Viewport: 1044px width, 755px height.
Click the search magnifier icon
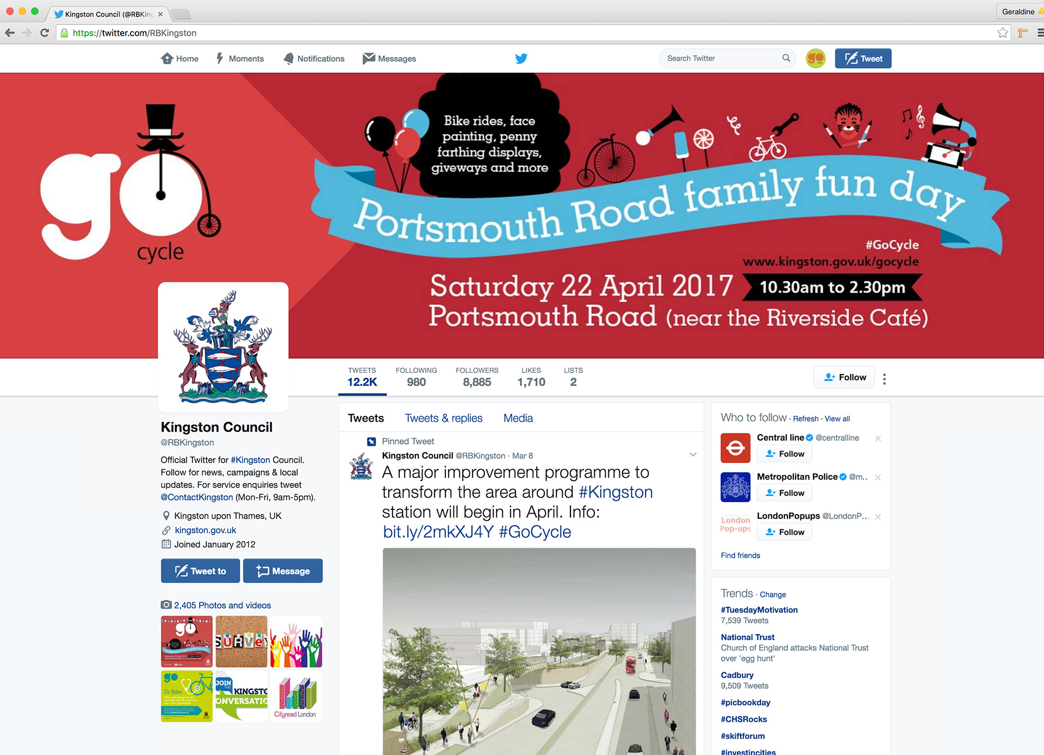tap(786, 58)
